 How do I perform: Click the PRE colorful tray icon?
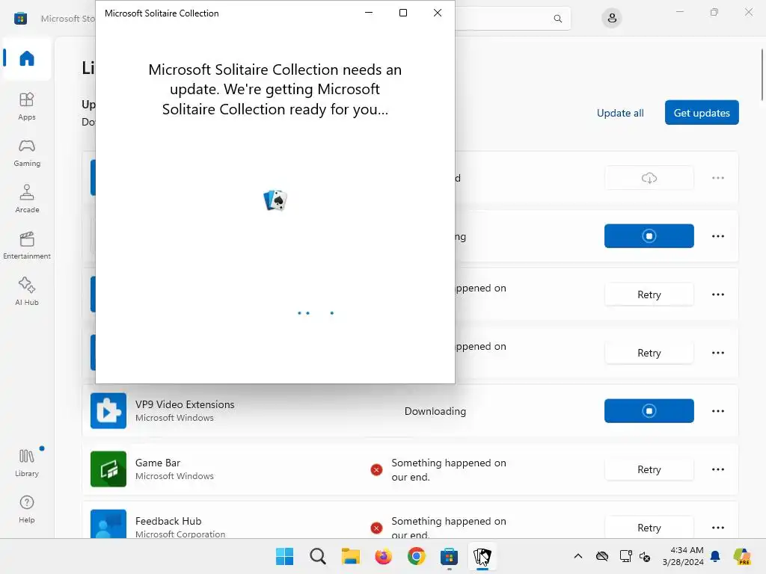point(742,556)
